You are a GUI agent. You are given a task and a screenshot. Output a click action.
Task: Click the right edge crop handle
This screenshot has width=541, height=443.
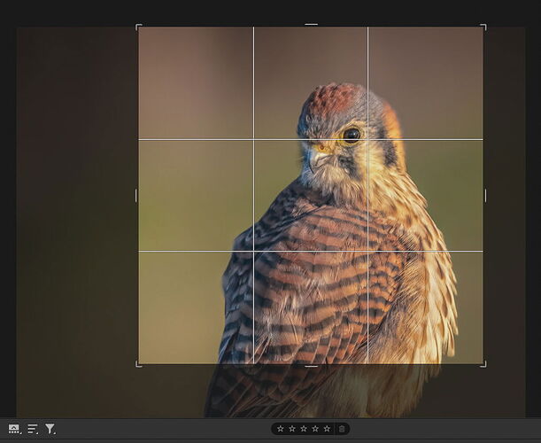484,195
